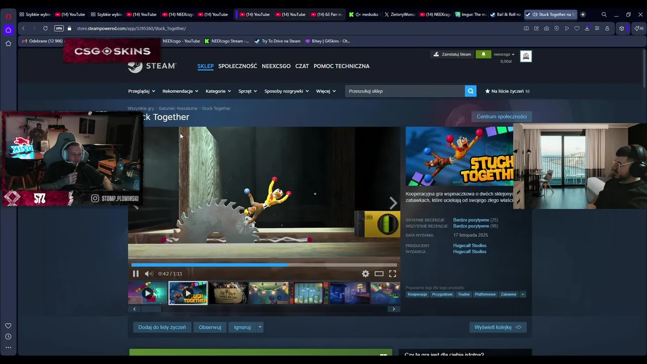Image resolution: width=647 pixels, height=364 pixels.
Task: Click the blue store search magnifier button
Action: tap(471, 91)
